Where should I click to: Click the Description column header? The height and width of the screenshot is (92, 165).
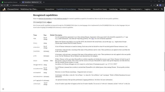[x=59, y=35]
